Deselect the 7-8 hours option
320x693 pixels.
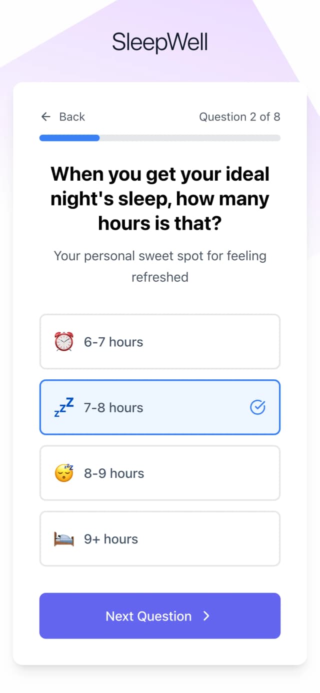click(159, 407)
